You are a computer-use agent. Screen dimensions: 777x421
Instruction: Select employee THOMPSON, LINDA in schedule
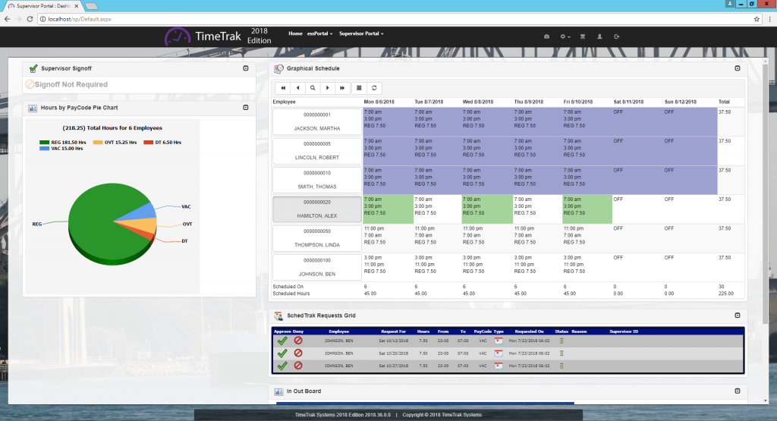click(x=317, y=239)
